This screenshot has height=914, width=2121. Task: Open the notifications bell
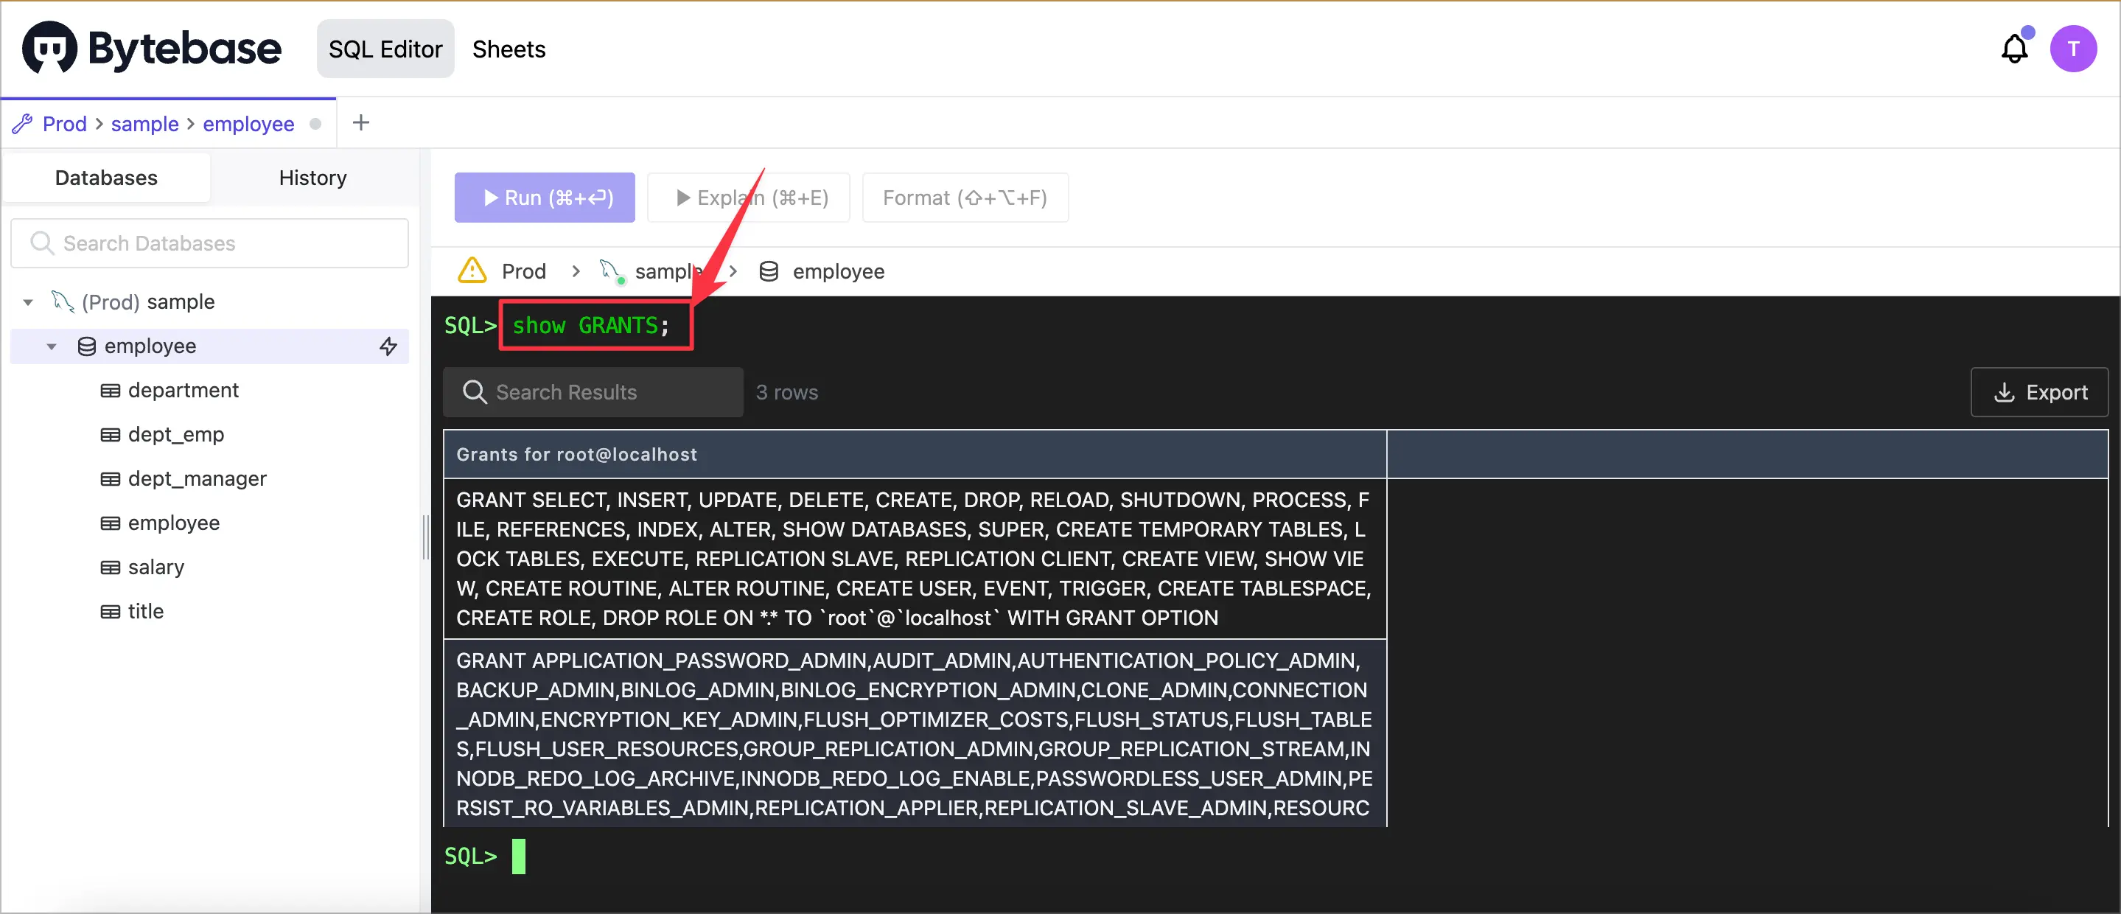pyautogui.click(x=2014, y=49)
